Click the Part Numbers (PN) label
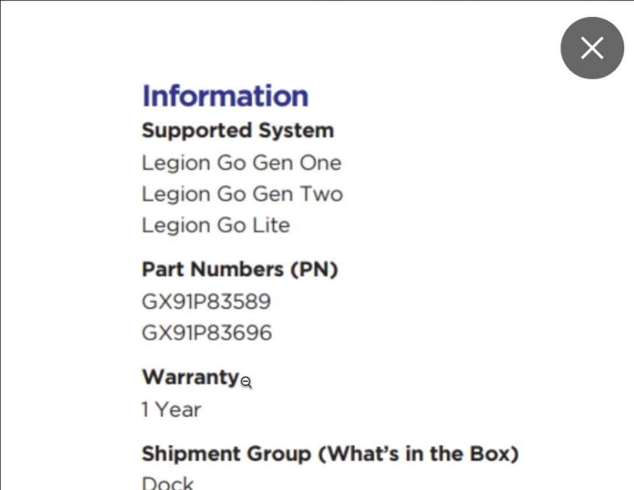Screen dimensions: 634x490 tap(240, 269)
